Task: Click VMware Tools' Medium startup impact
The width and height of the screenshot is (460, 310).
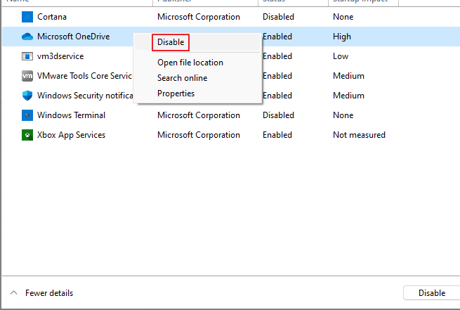Action: point(348,76)
